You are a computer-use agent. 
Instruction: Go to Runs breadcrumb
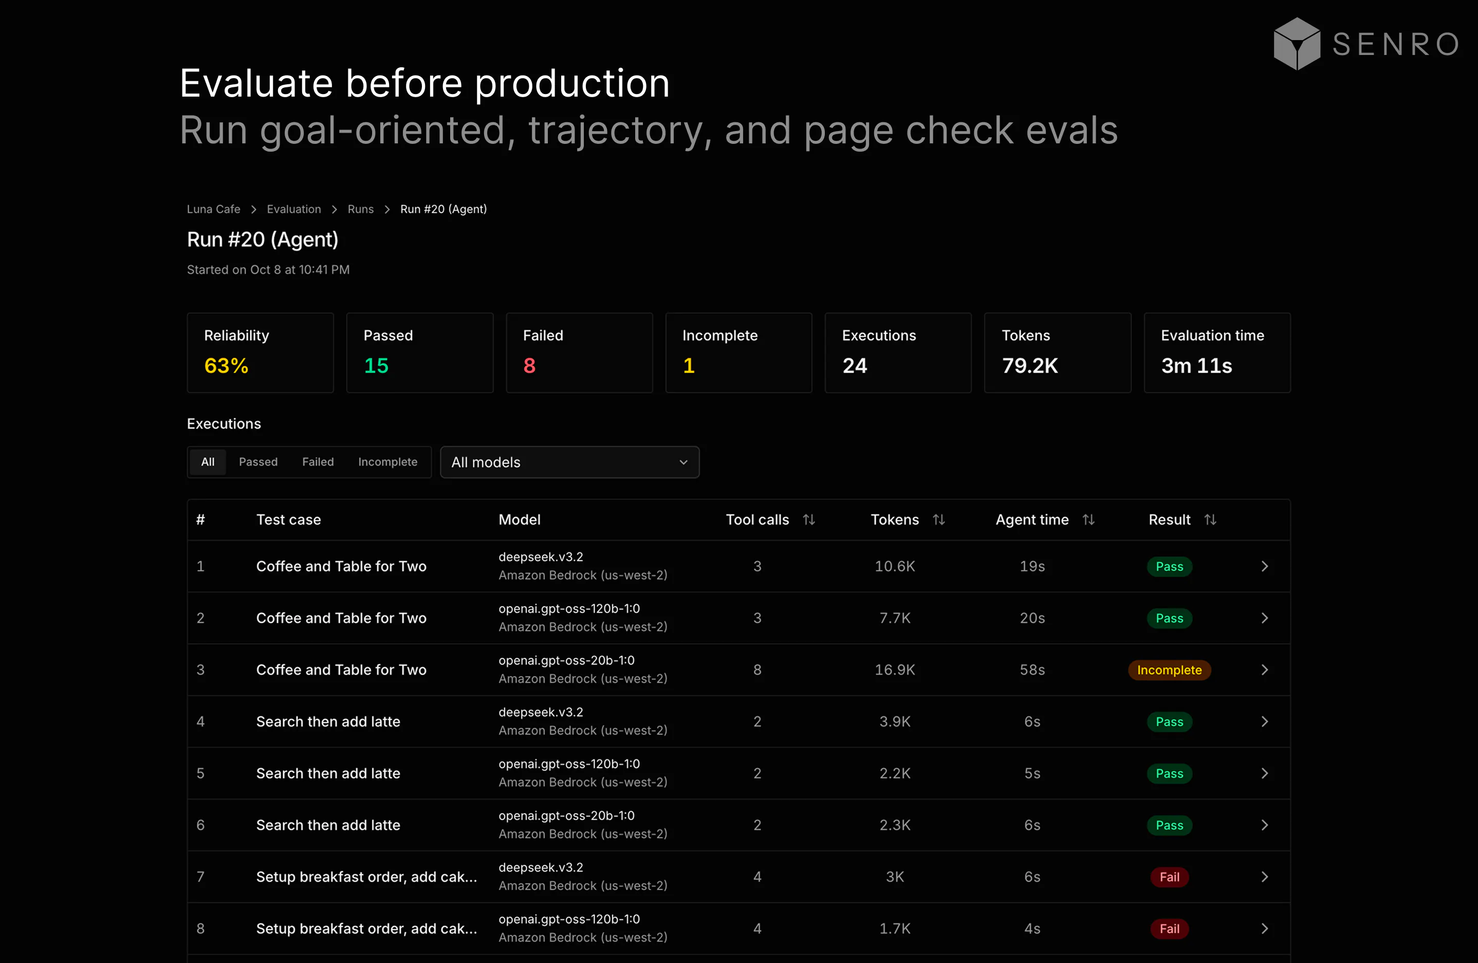361,209
